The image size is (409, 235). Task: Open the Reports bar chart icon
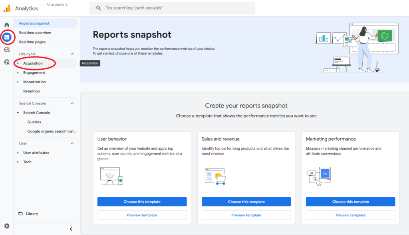7,37
